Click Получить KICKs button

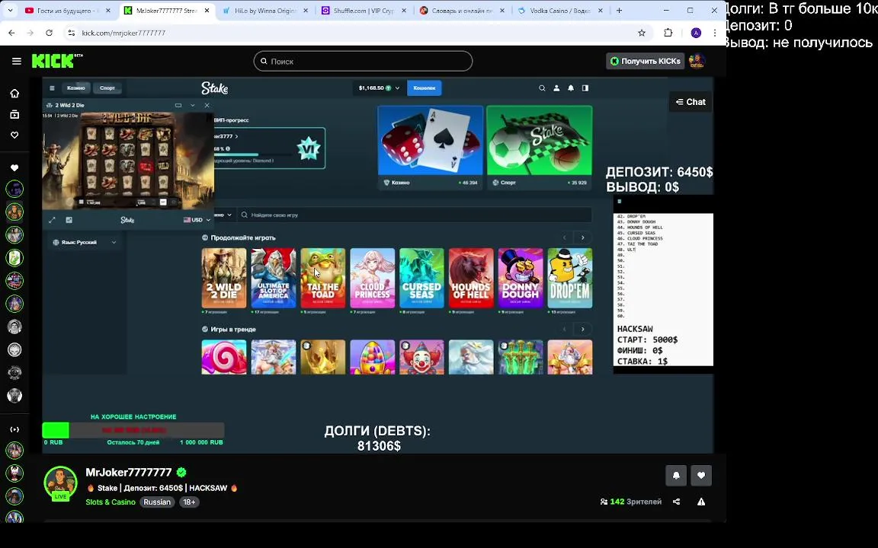coord(645,61)
